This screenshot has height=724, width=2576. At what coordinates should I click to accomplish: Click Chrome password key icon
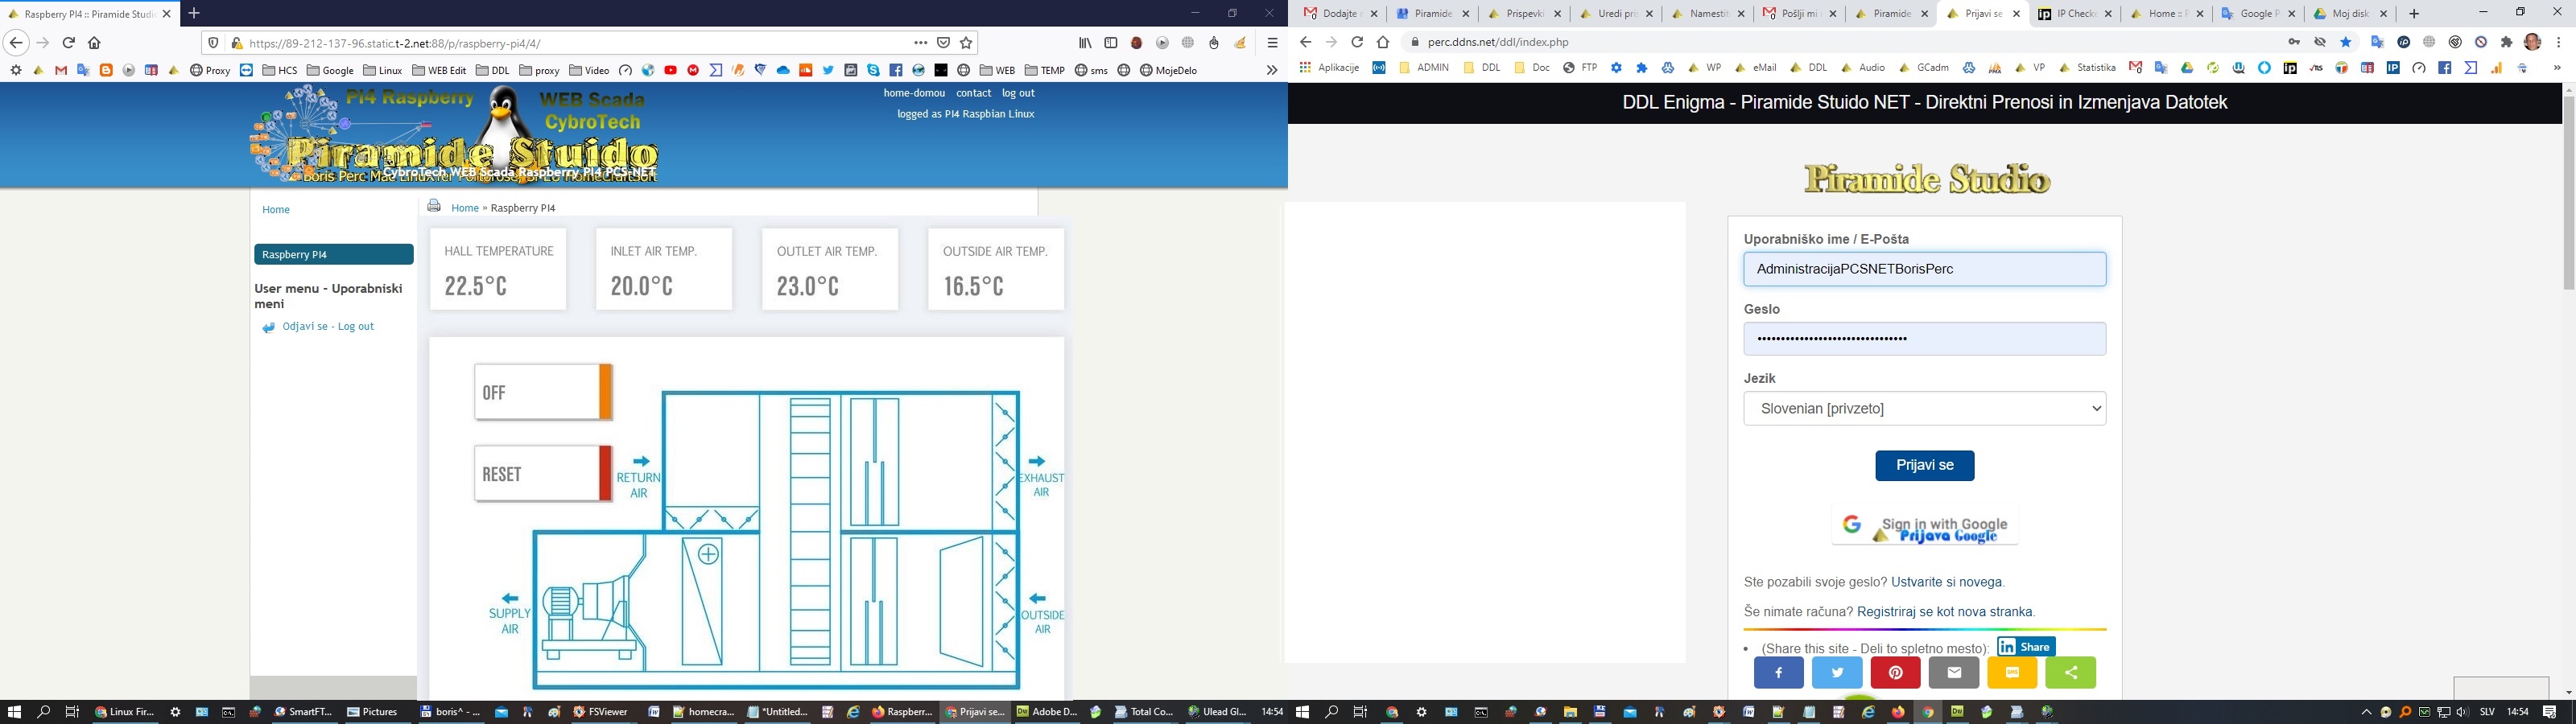[2294, 42]
